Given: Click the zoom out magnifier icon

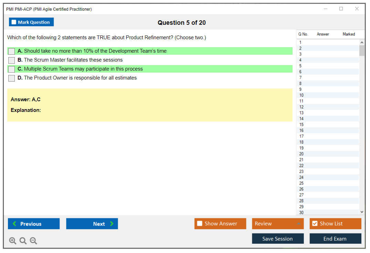Looking at the screenshot, I should click(33, 241).
